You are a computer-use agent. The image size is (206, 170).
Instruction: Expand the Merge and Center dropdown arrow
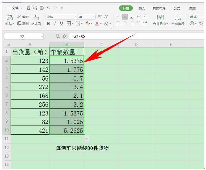tap(167, 24)
